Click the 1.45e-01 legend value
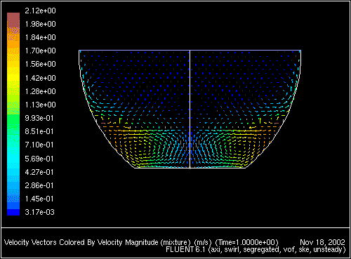Image resolution: width=351 pixels, height=259 pixels. point(39,199)
